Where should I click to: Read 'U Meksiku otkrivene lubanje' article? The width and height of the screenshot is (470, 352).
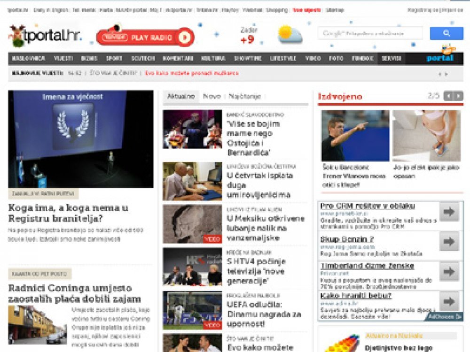click(x=266, y=228)
